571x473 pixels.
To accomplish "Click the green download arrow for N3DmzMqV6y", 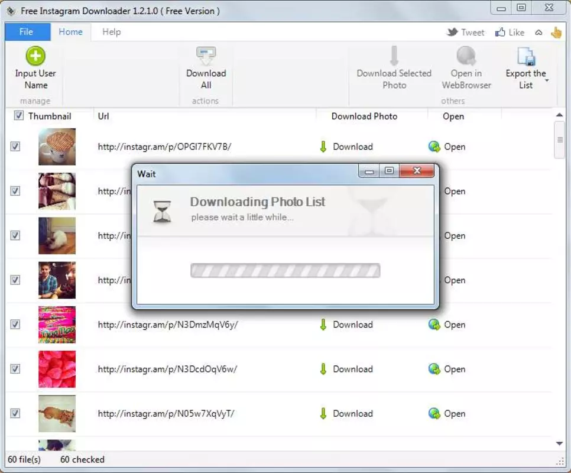I will 323,325.
